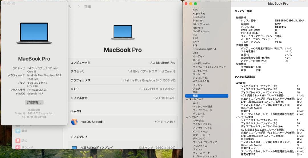Viewport: 308px width, 158px height.
Task: Select ファイアウォール in sidebar
Action: click(x=202, y=110)
